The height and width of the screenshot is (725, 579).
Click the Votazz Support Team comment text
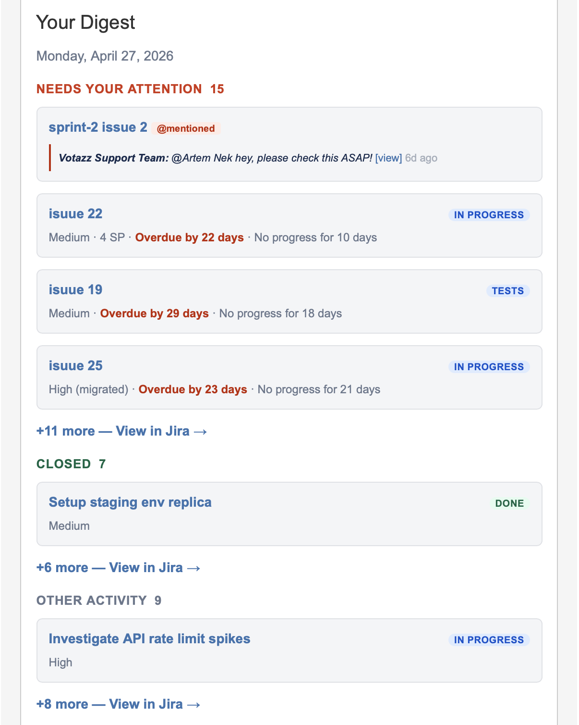tap(215, 158)
